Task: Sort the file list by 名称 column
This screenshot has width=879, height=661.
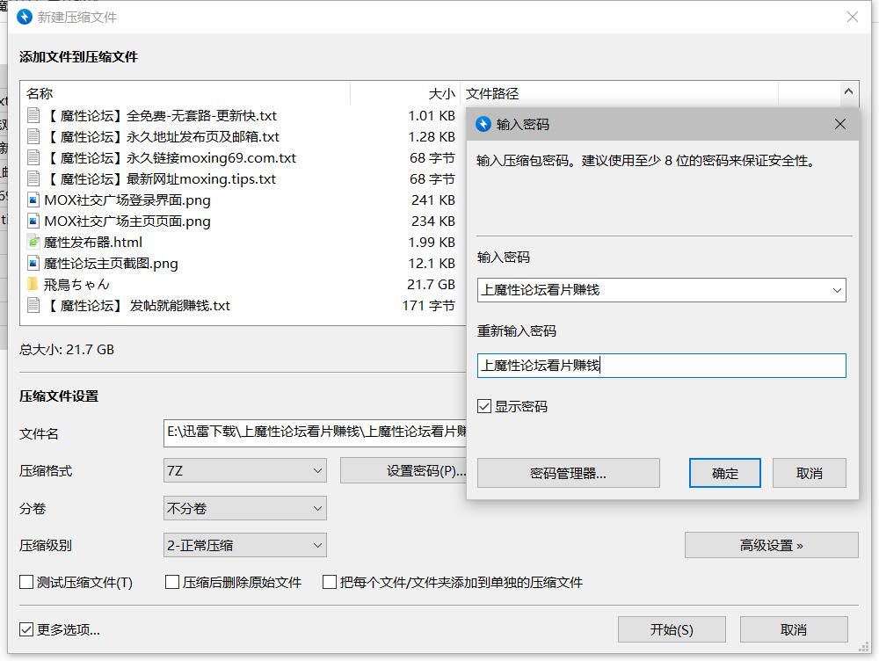Action: [185, 94]
